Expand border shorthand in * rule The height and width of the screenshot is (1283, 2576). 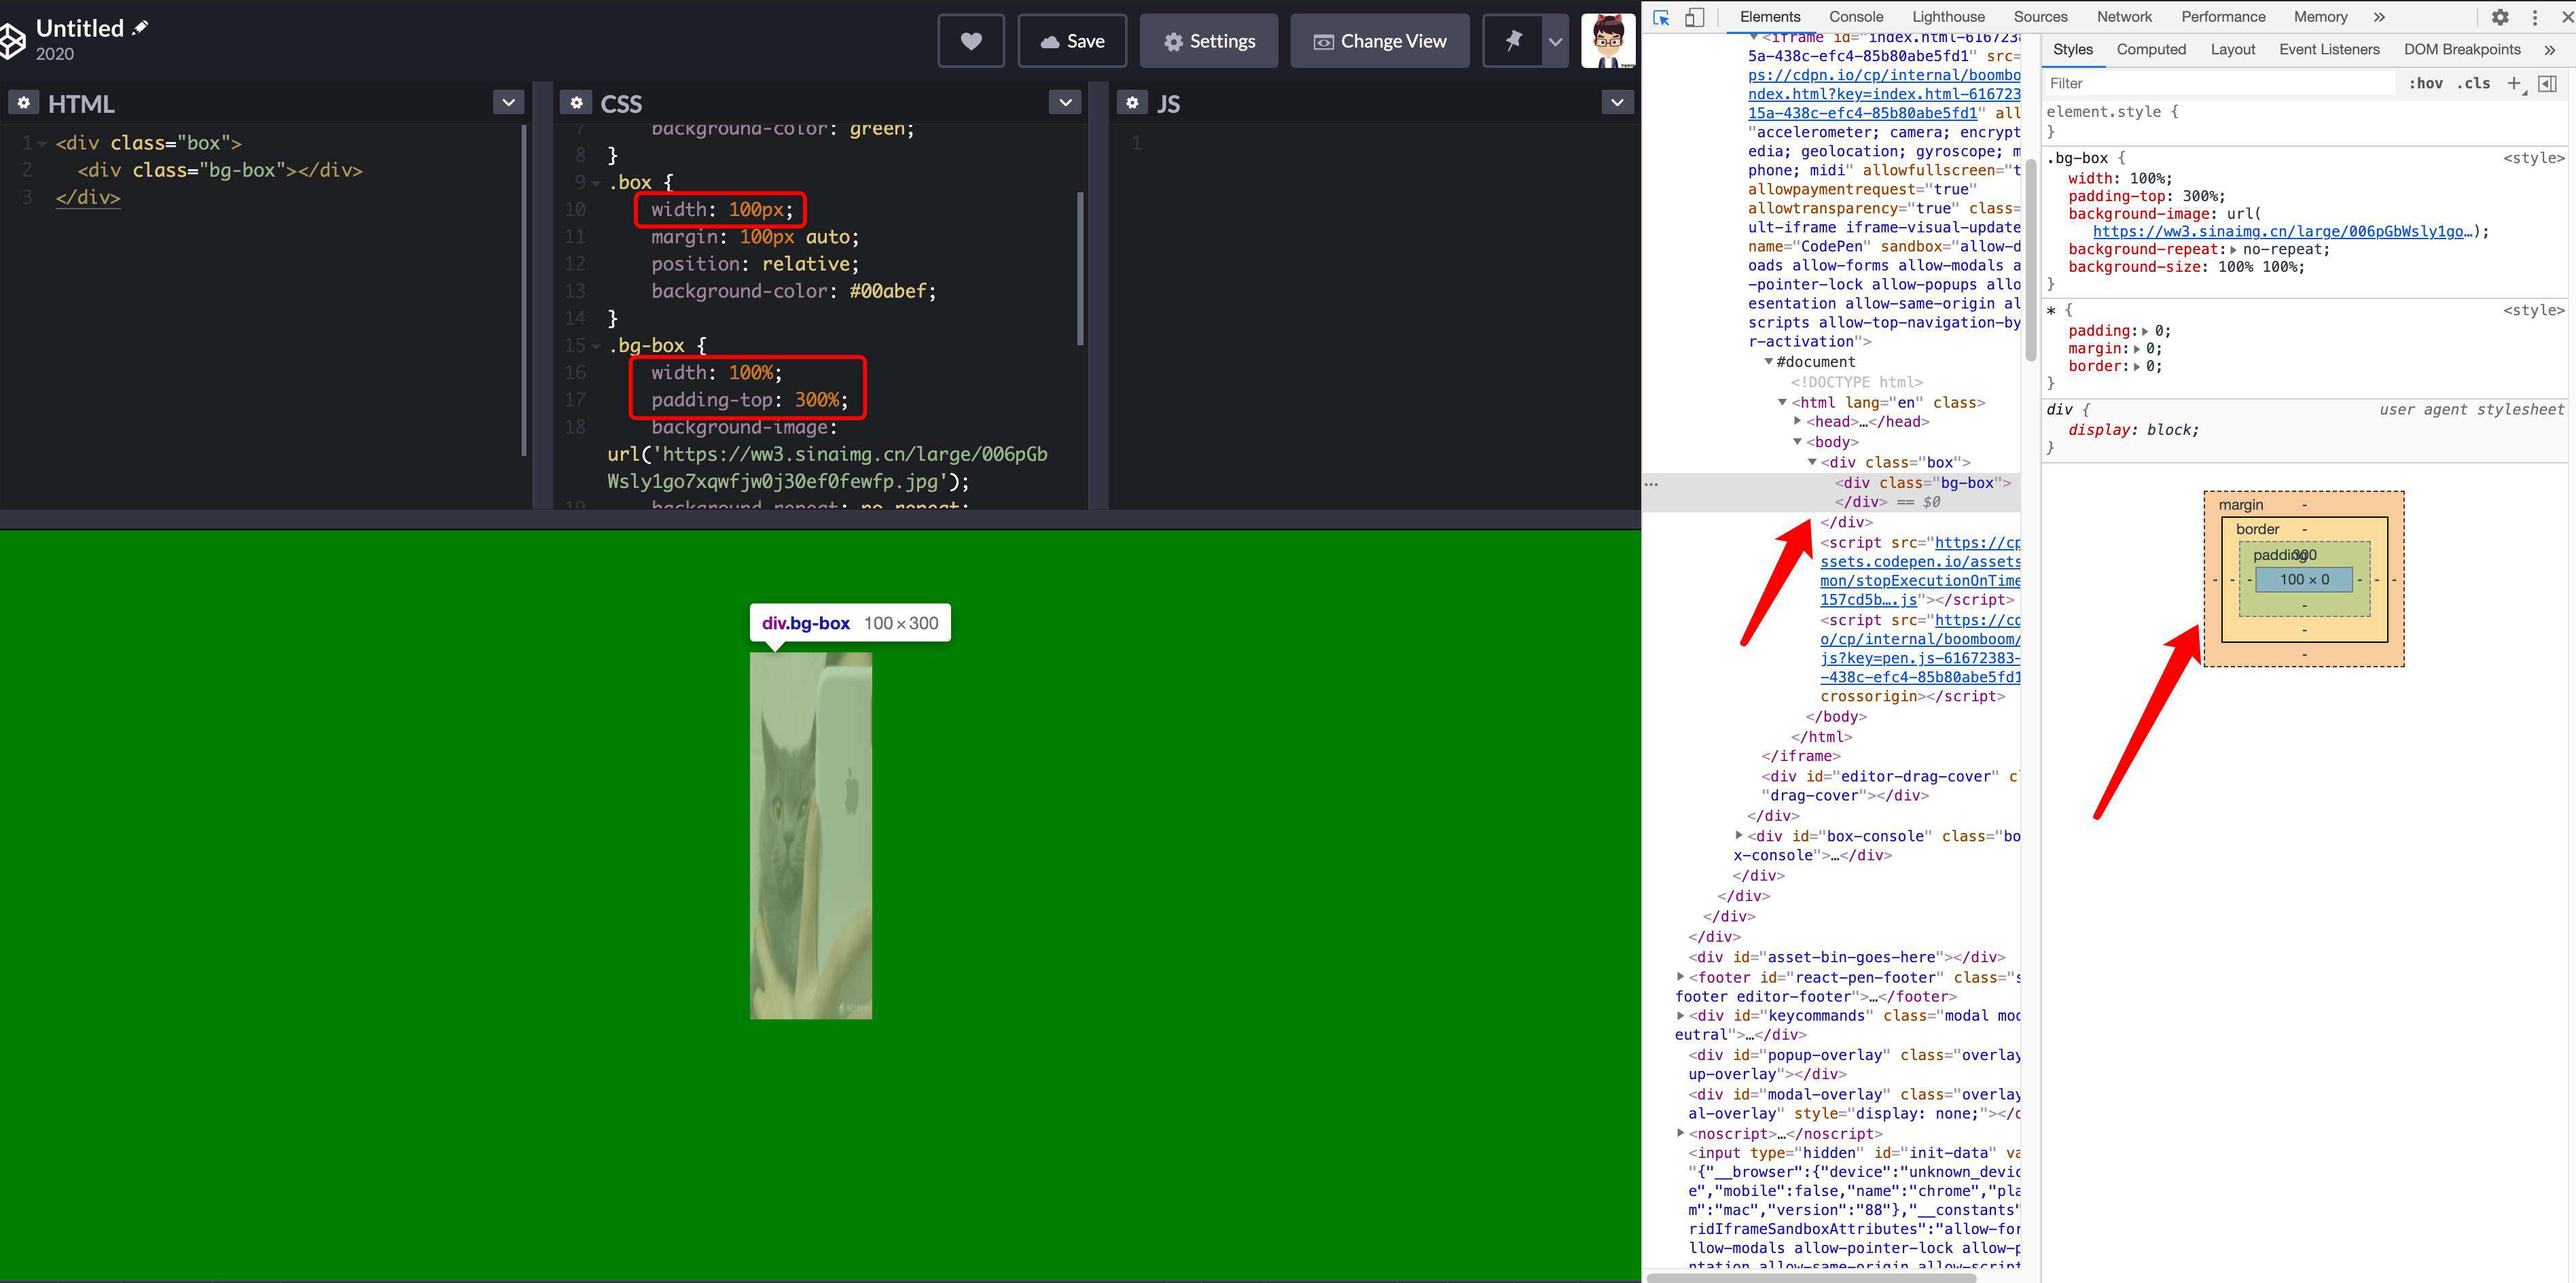[x=2136, y=367]
